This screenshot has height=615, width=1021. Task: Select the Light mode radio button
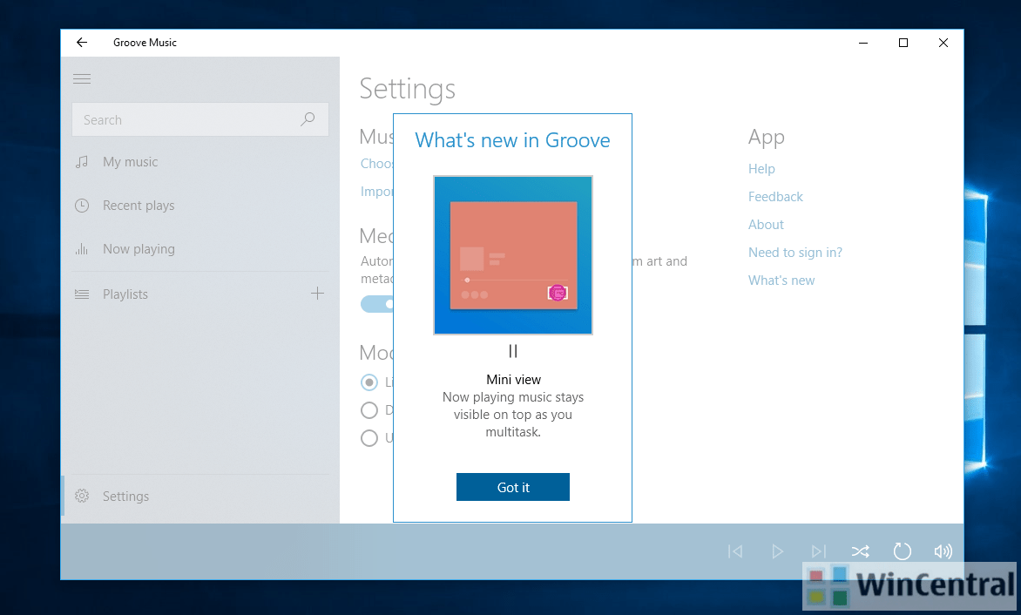tap(369, 382)
